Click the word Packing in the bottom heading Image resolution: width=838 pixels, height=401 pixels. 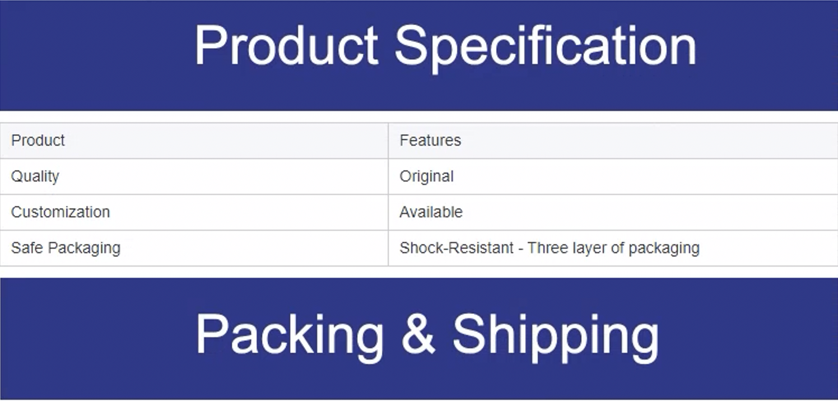(290, 335)
